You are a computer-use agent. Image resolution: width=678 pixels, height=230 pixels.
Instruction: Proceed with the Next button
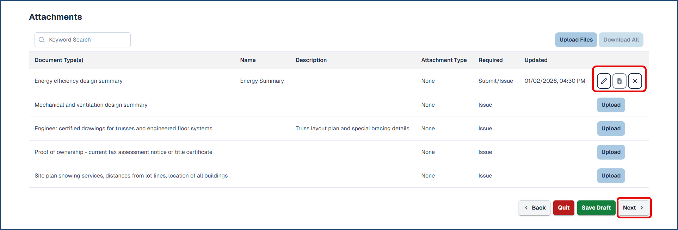pyautogui.click(x=633, y=208)
